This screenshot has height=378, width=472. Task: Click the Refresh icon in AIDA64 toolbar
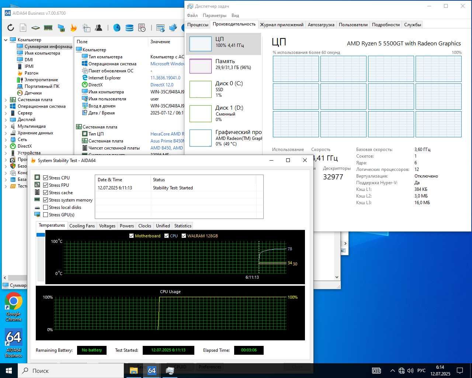click(11, 27)
